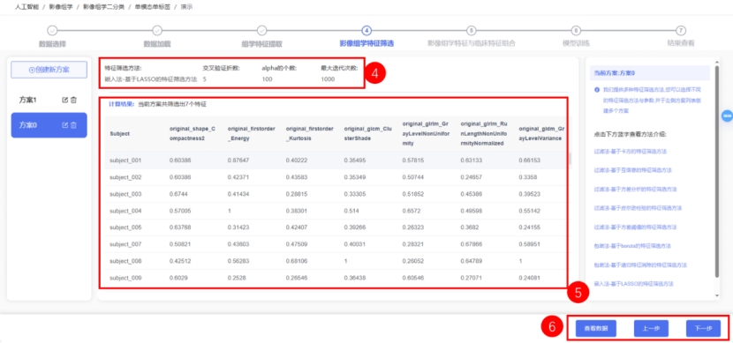The height and width of the screenshot is (343, 733).
Task: Open 过滤法-基于方差分析的特征筛选方法 link
Action: click(635, 189)
